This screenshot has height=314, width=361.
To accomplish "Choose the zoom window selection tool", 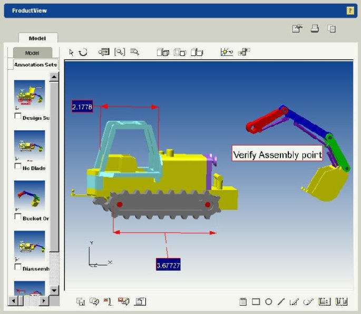I will click(x=135, y=52).
